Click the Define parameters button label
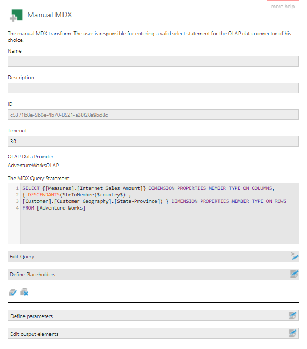The image size is (307, 349). 32,316
